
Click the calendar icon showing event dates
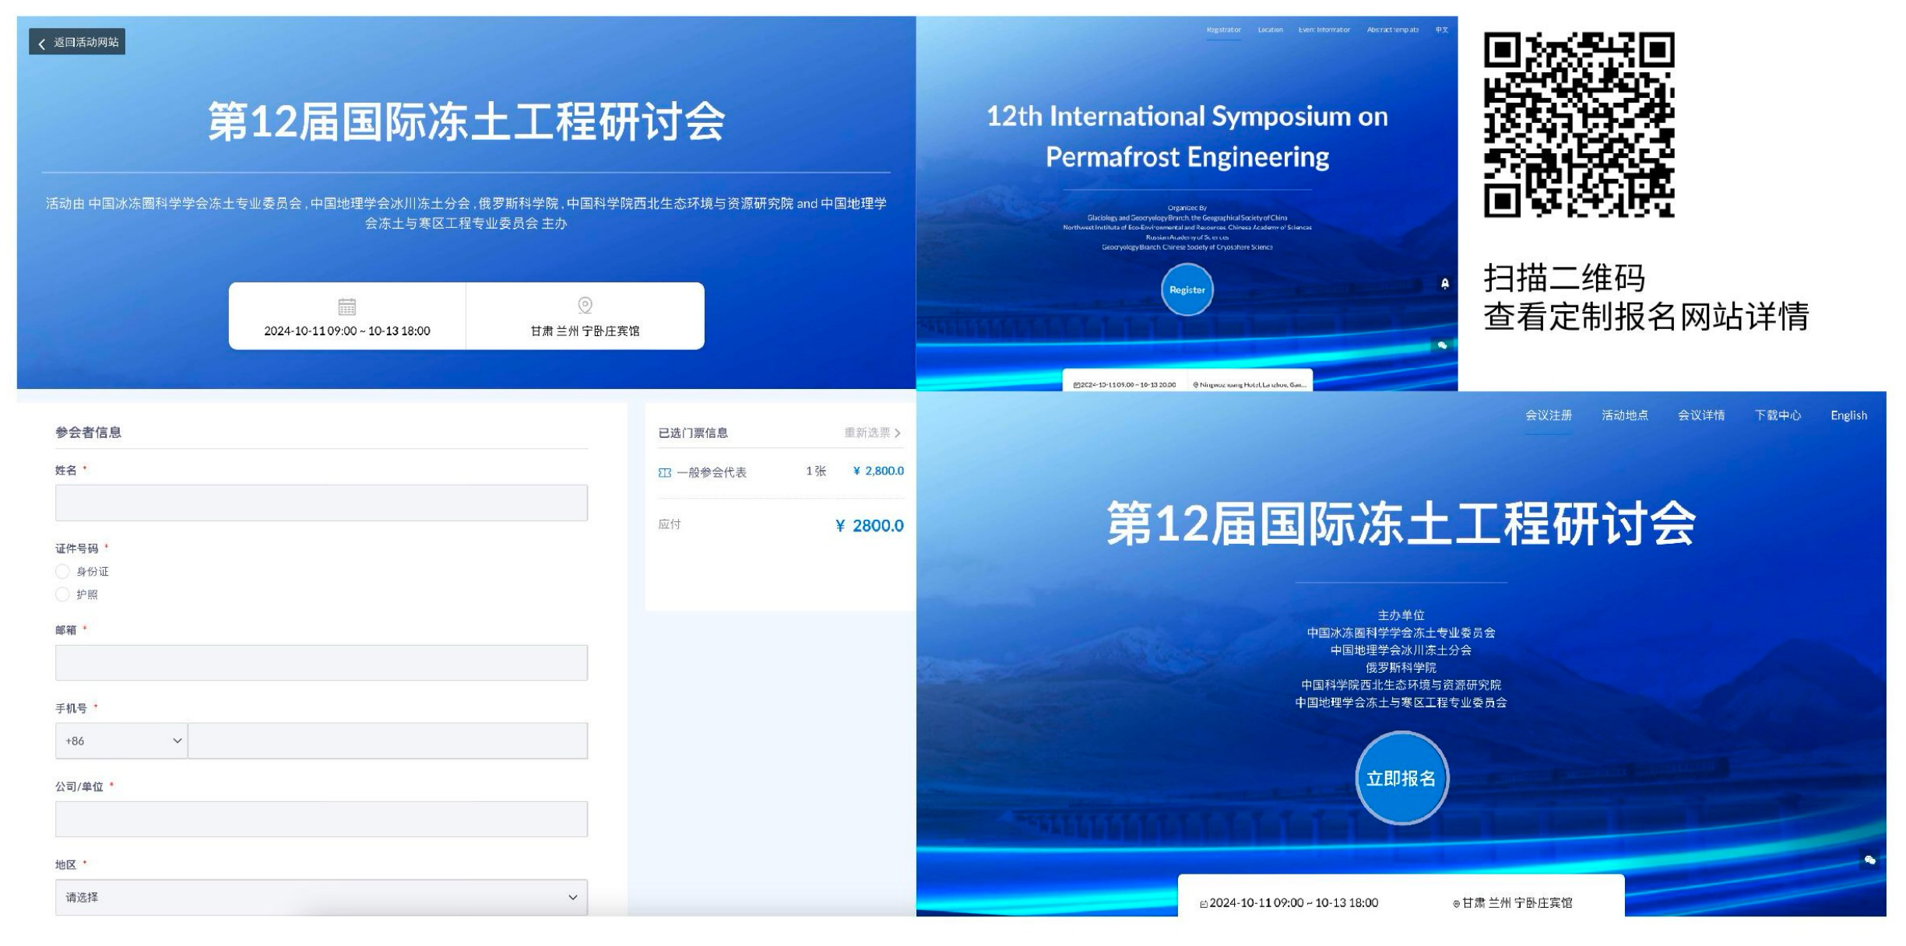coord(349,306)
